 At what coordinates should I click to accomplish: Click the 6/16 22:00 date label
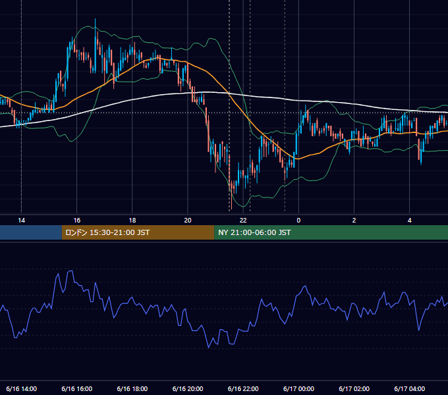coord(243,388)
